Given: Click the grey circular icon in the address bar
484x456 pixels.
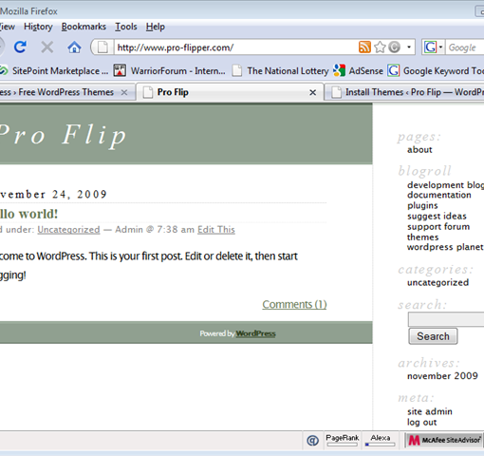Looking at the screenshot, I should click(x=394, y=47).
